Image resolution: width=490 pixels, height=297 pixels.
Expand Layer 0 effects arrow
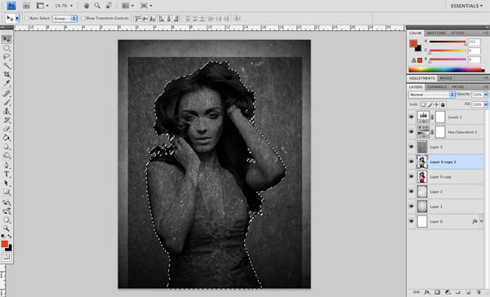click(x=481, y=221)
